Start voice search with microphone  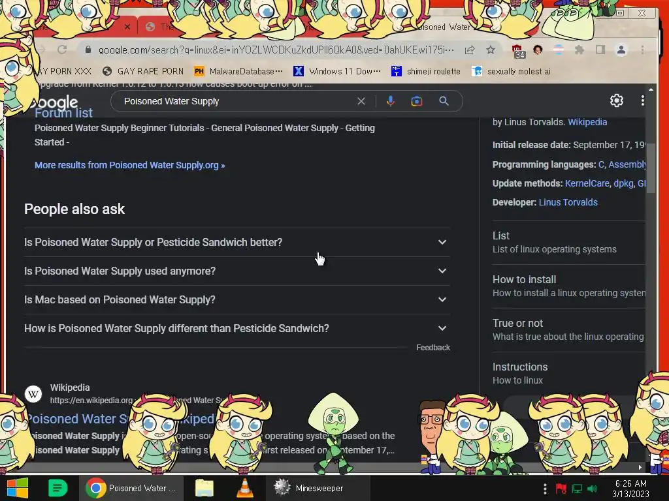(391, 101)
